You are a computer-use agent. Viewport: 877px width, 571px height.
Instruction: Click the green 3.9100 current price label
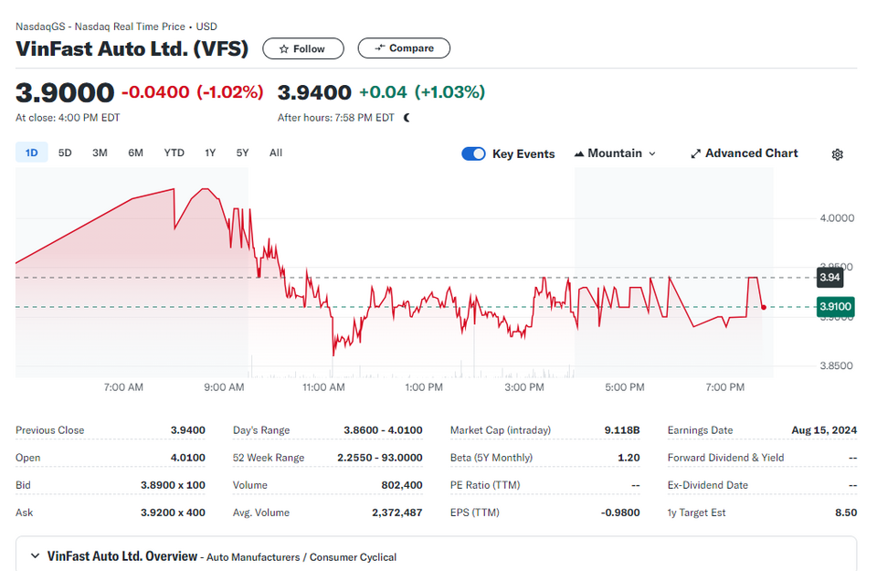tap(835, 306)
